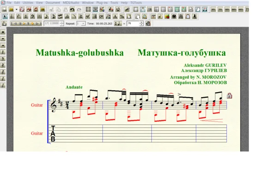
Task: Open the Window menu
Action: click(x=88, y=3)
